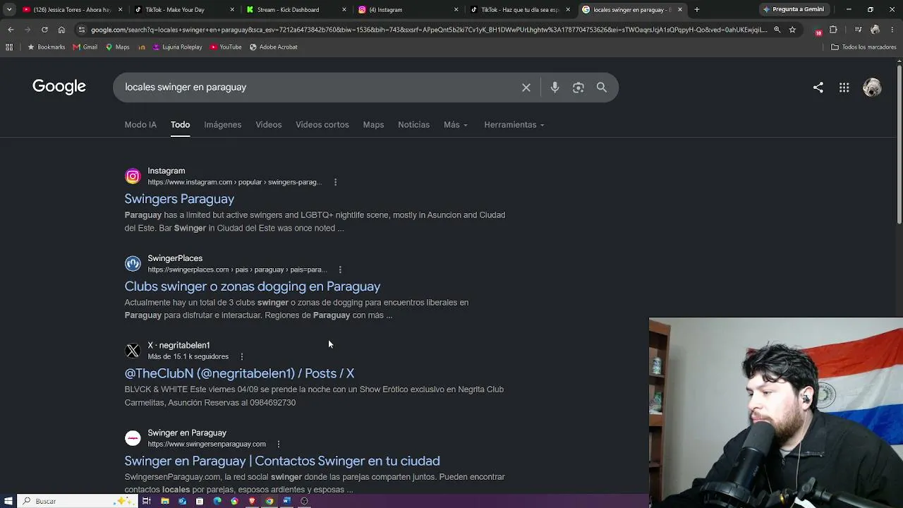Viewport: 903px width, 508px height.
Task: Open options menu for Swinger en Paraguay result
Action: [x=279, y=444]
